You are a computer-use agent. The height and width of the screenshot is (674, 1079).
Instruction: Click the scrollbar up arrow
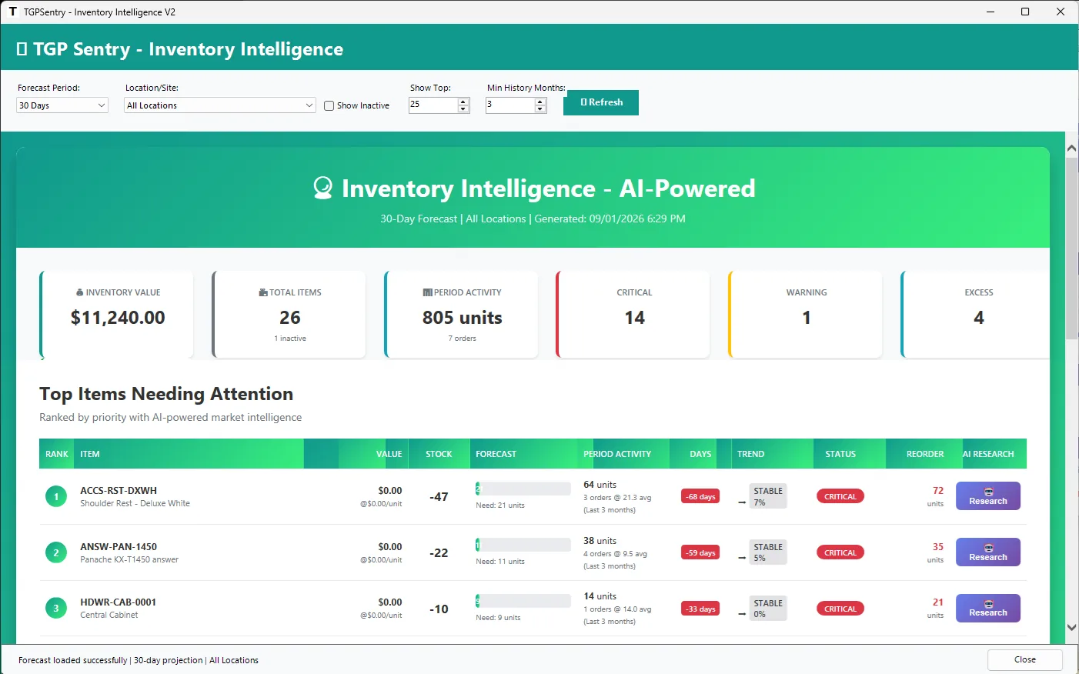point(1071,148)
